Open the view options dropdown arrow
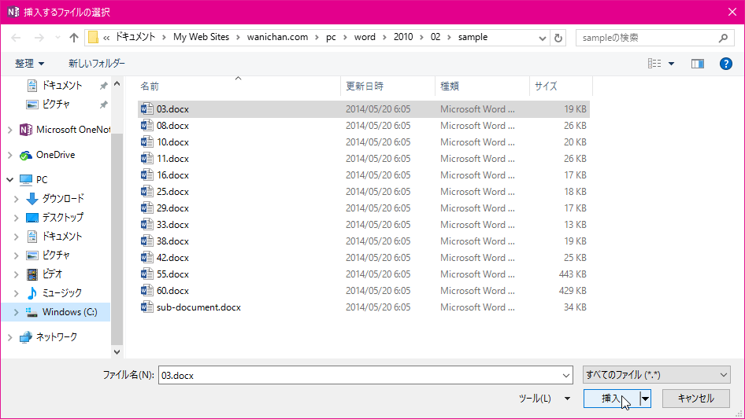Viewport: 745px width, 419px height. (671, 64)
